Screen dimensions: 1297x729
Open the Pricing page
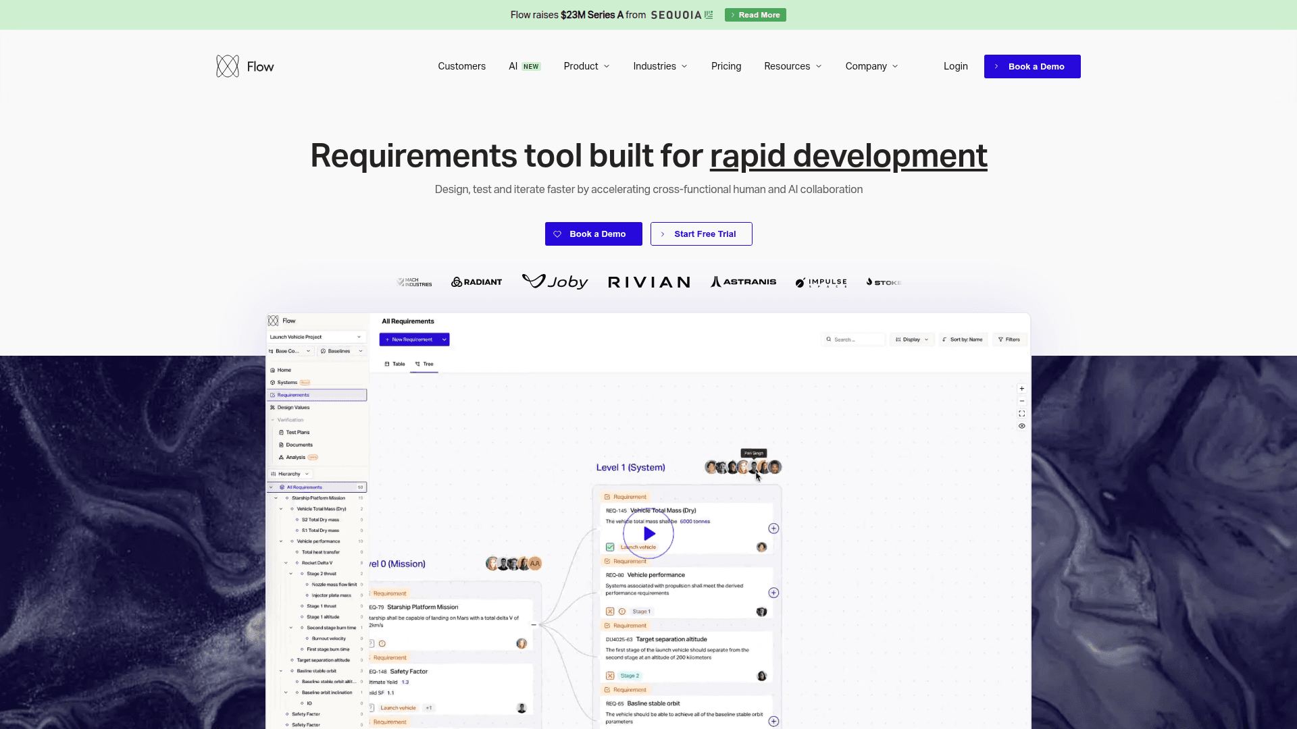pyautogui.click(x=726, y=66)
